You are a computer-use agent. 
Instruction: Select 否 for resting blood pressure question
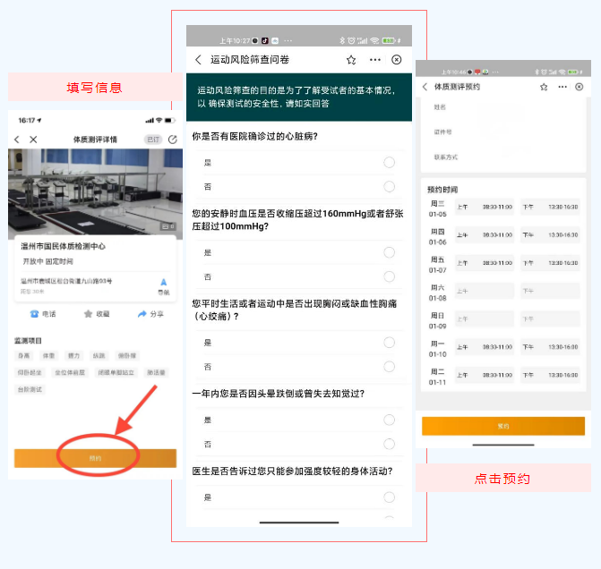(389, 276)
